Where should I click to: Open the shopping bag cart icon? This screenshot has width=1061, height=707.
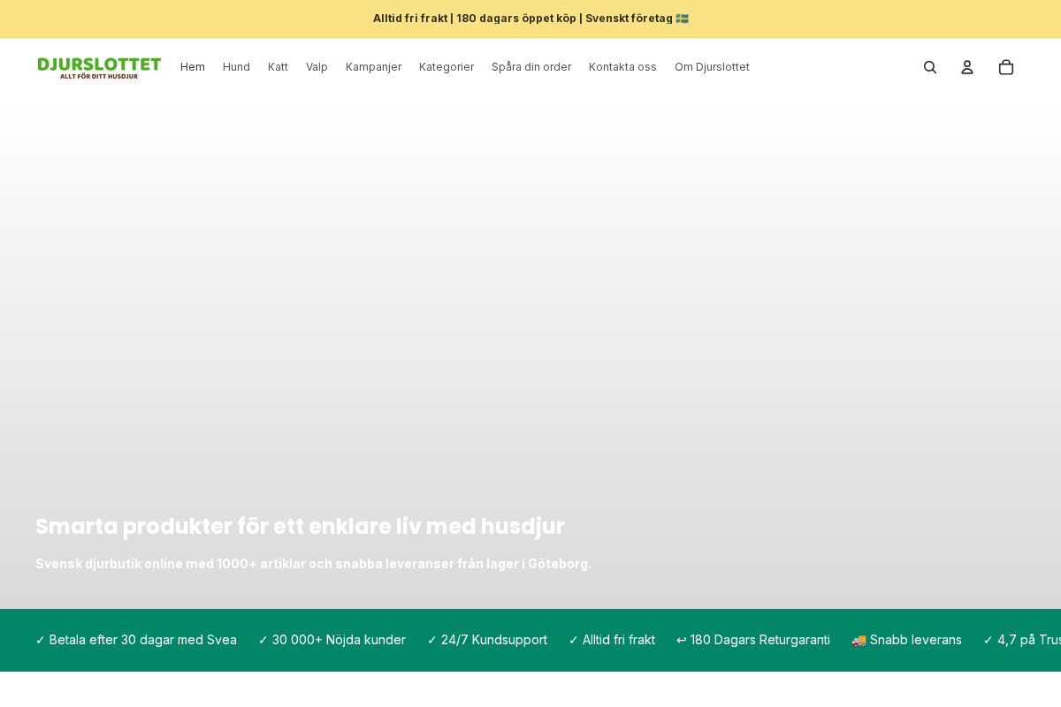(x=1006, y=67)
